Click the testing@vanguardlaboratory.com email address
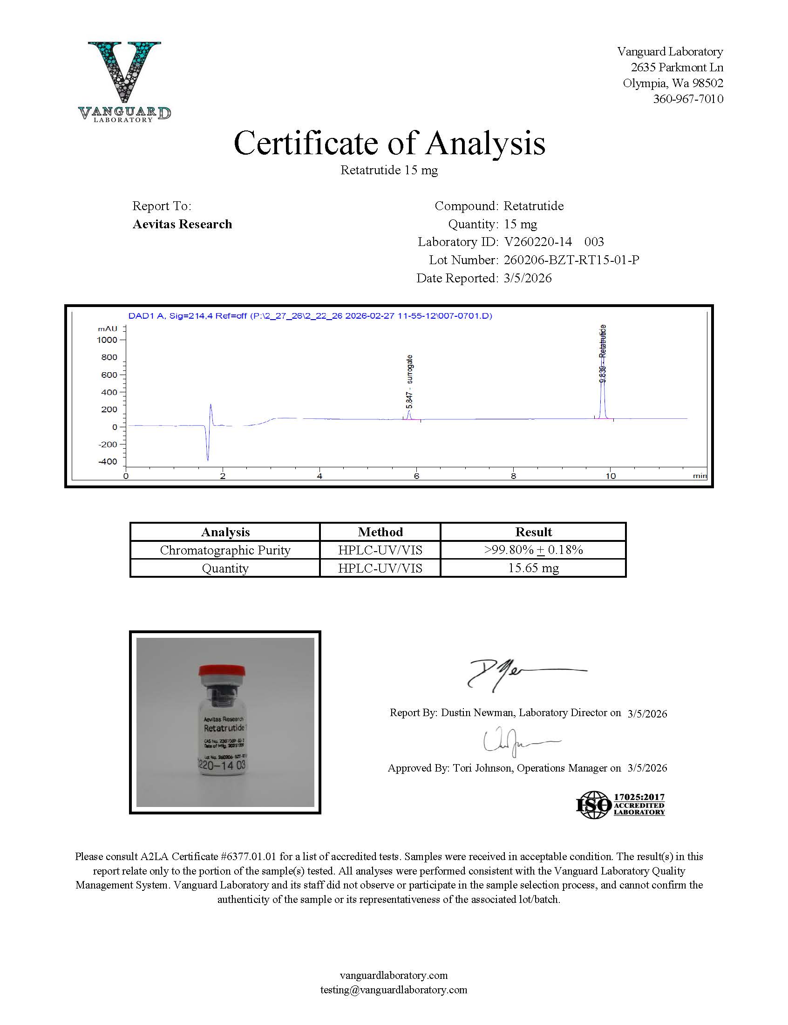Screen dimensions: 788x1025 [394, 989]
